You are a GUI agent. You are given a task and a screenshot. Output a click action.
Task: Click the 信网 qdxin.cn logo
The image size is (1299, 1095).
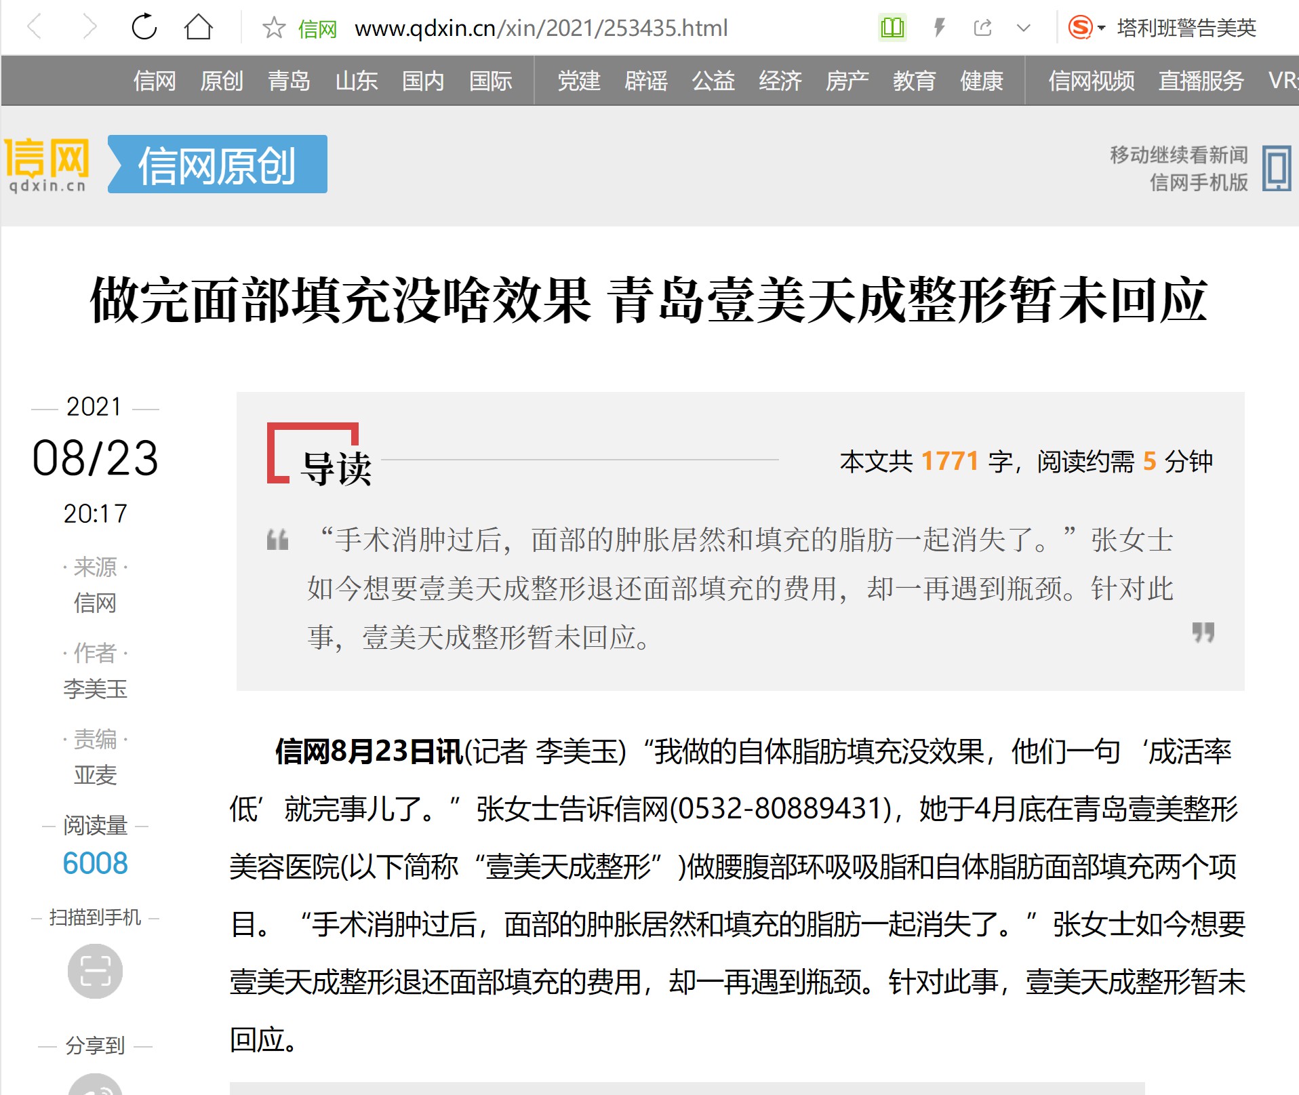coord(47,165)
